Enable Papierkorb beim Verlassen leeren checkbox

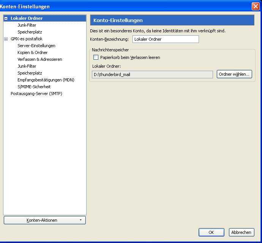(96, 57)
